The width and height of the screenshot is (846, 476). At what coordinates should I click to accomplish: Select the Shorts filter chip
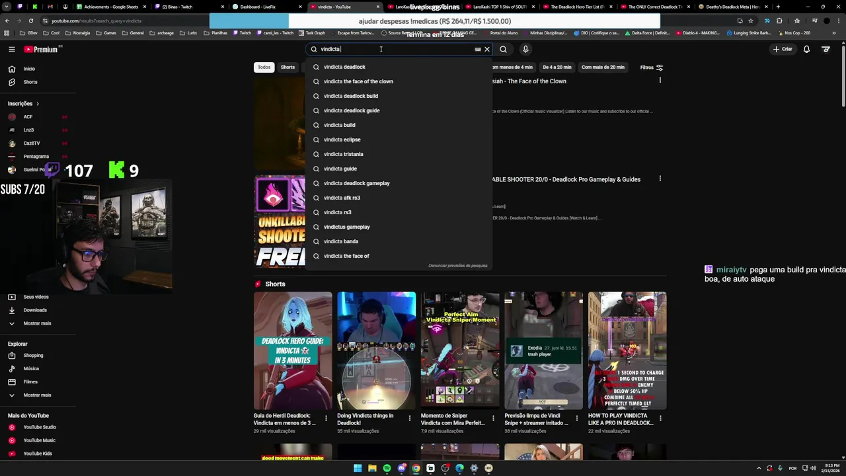pos(288,67)
